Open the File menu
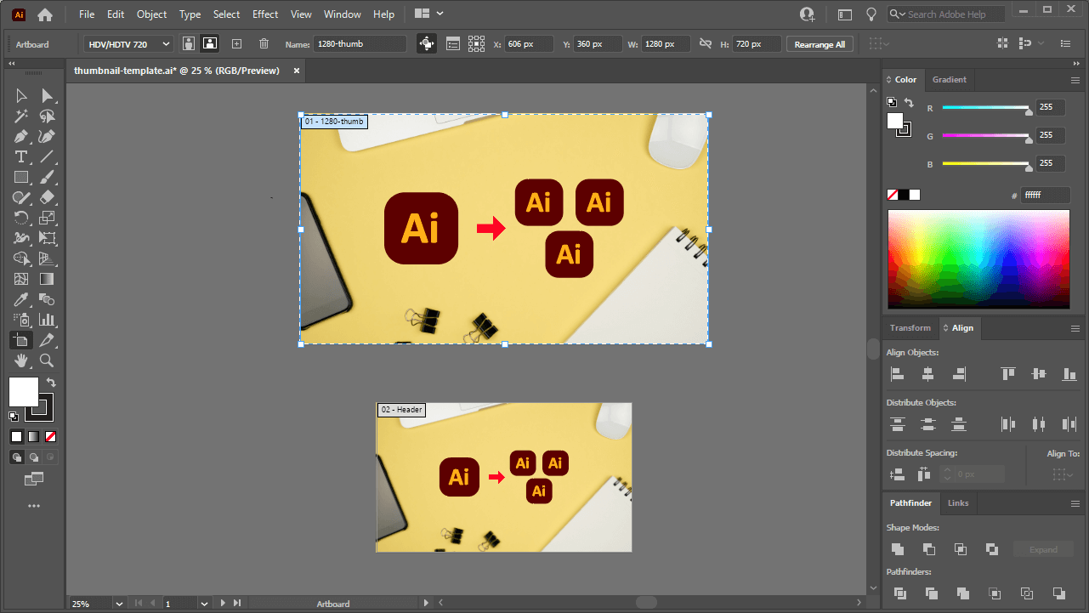 [x=87, y=14]
